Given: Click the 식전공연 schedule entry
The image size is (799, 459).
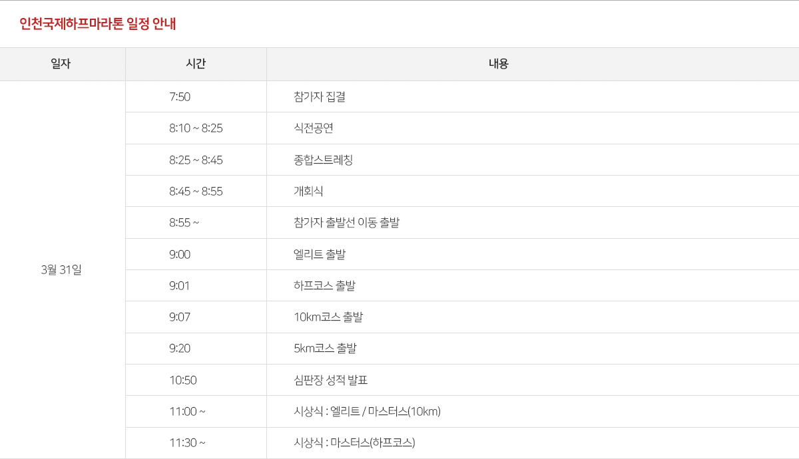Looking at the screenshot, I should pyautogui.click(x=313, y=128).
